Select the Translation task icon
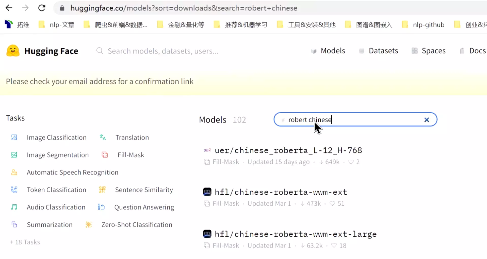 click(103, 138)
